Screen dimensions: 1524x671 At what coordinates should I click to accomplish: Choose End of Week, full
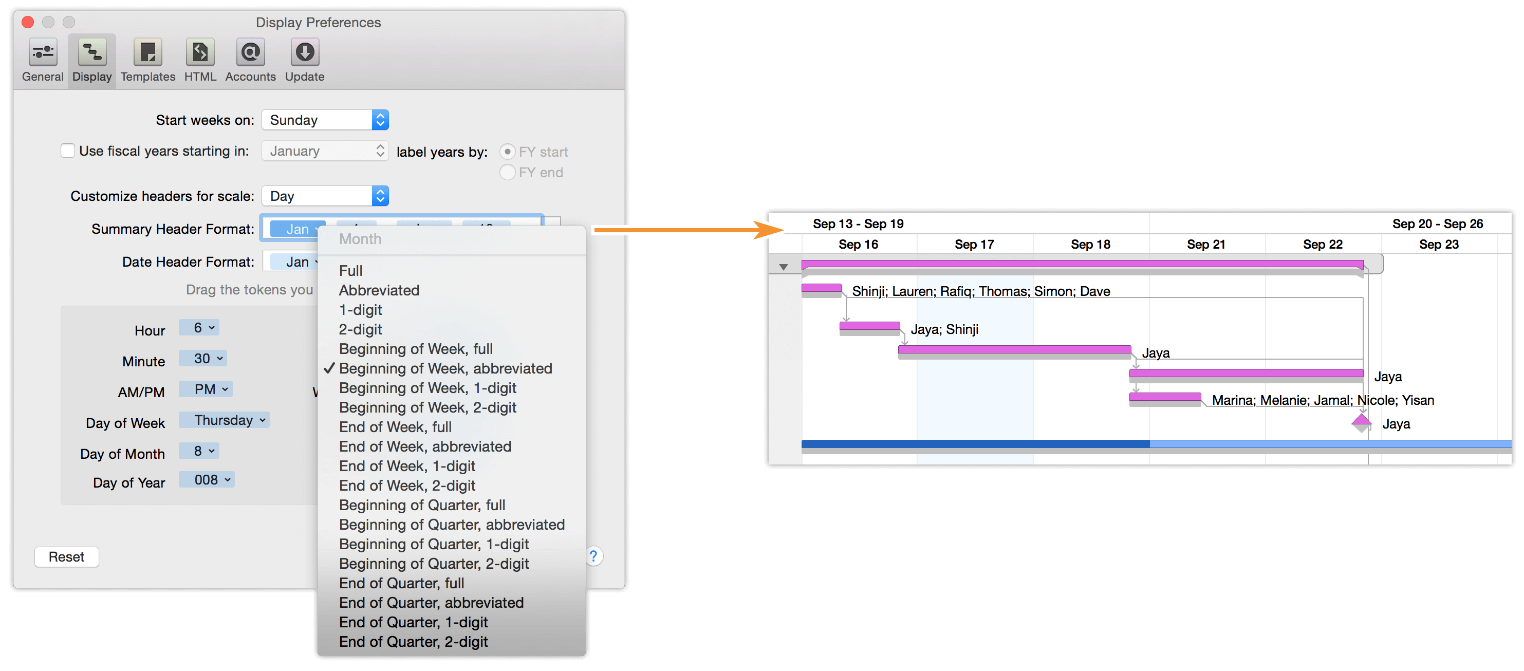452,426
